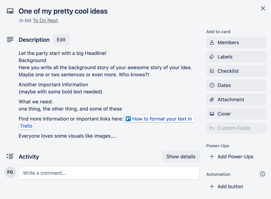271x199 pixels.
Task: Click the Description lines icon
Action: click(10, 40)
